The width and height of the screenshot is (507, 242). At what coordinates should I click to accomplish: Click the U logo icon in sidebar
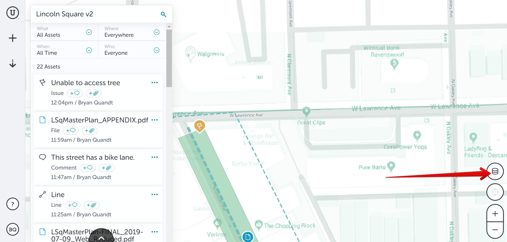pyautogui.click(x=13, y=13)
